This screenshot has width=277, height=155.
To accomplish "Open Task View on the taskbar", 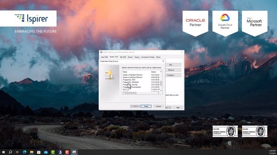I will [x=17, y=152].
